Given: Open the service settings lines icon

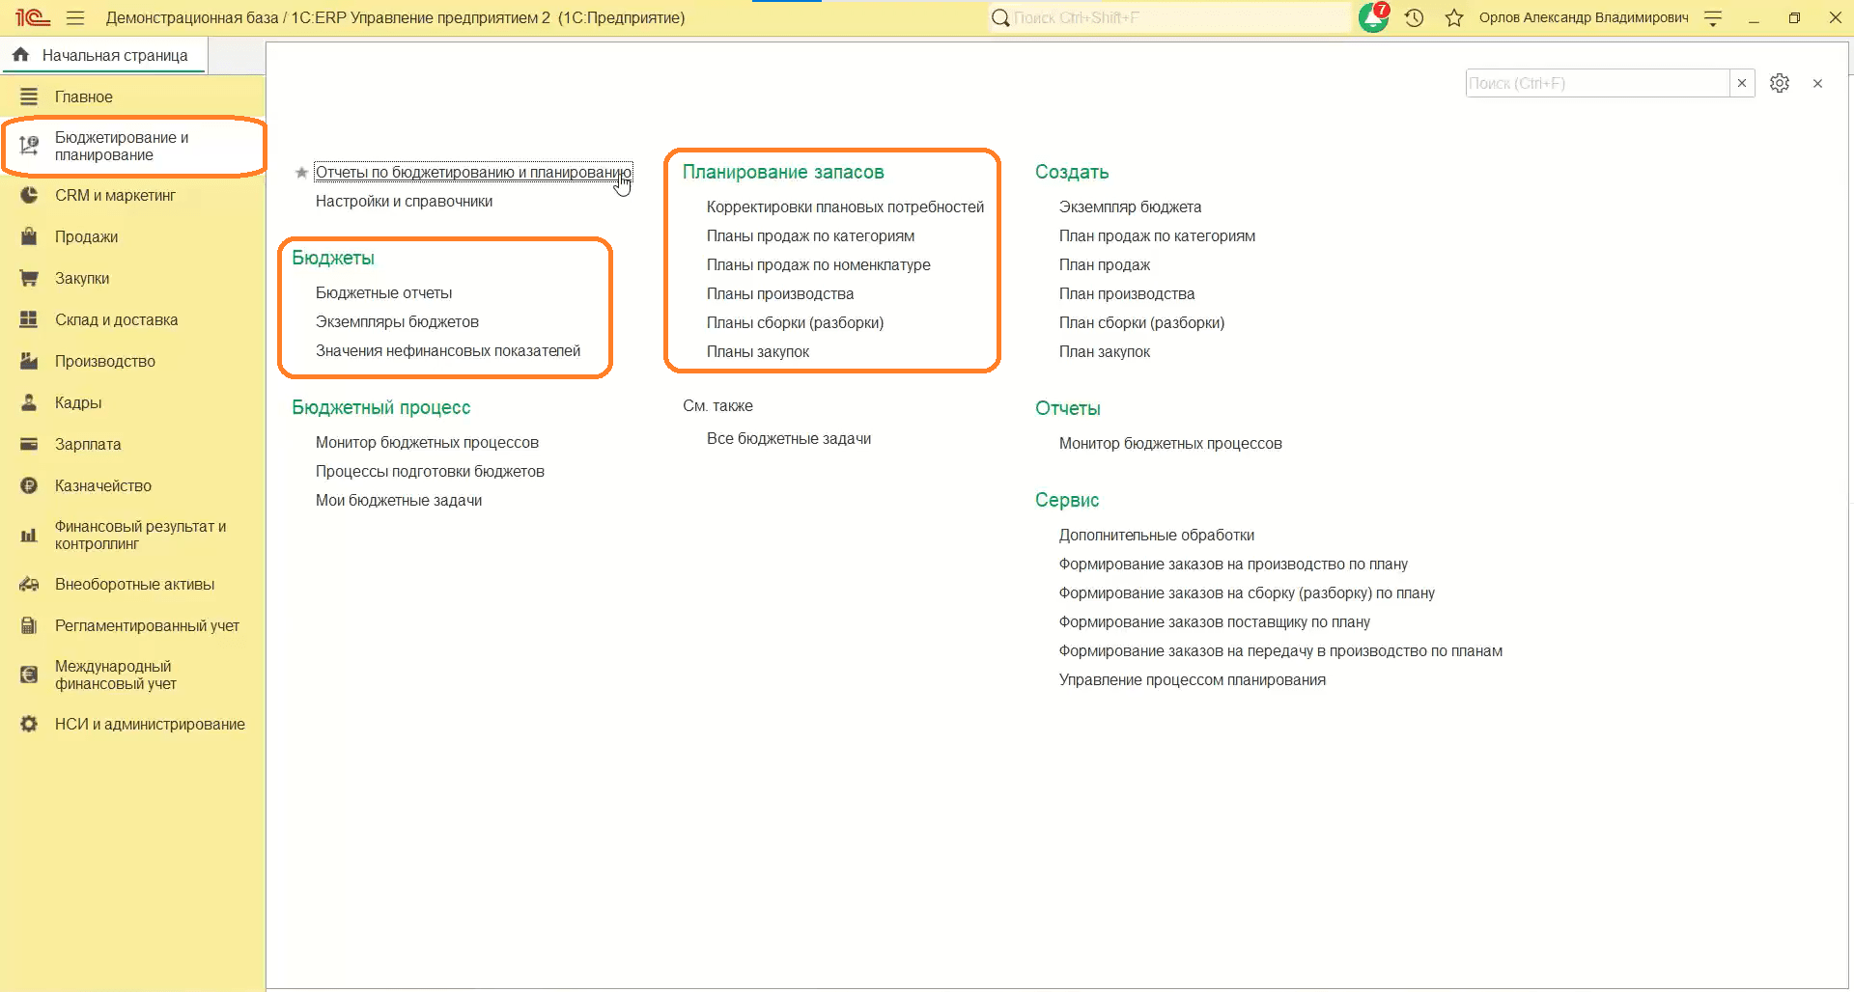Looking at the screenshot, I should point(1713,17).
